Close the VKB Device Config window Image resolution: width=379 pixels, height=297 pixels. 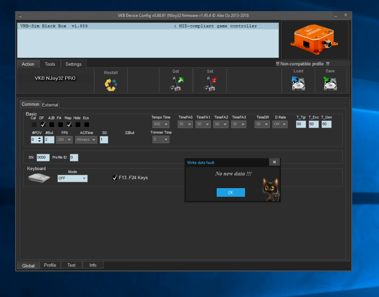click(346, 15)
